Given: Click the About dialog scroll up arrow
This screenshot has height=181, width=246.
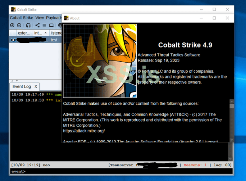Looking at the screenshot, I should 232,101.
